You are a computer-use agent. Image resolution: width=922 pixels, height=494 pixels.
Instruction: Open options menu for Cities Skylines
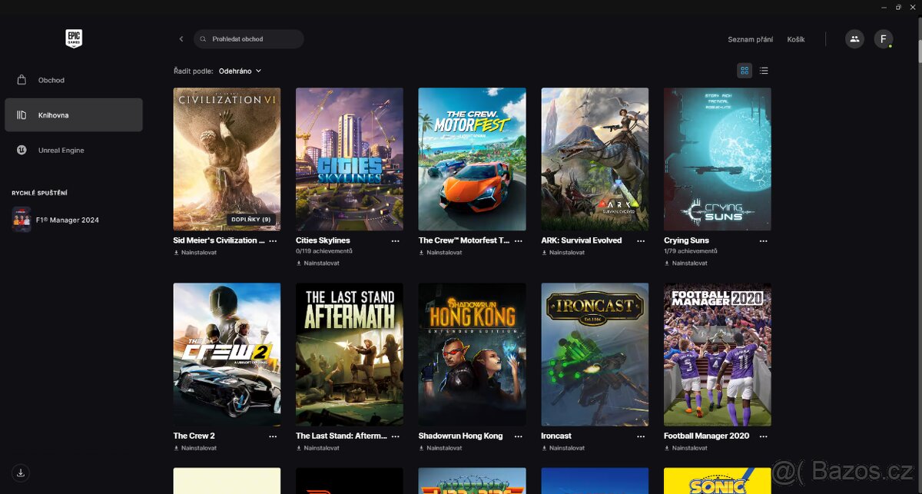395,240
